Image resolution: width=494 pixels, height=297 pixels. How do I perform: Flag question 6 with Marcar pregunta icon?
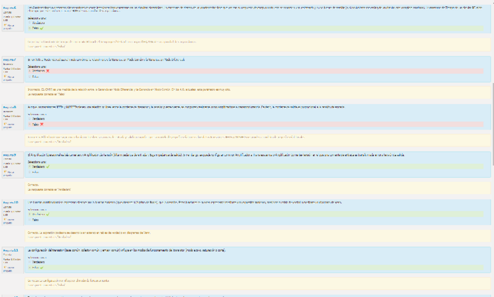click(5, 25)
